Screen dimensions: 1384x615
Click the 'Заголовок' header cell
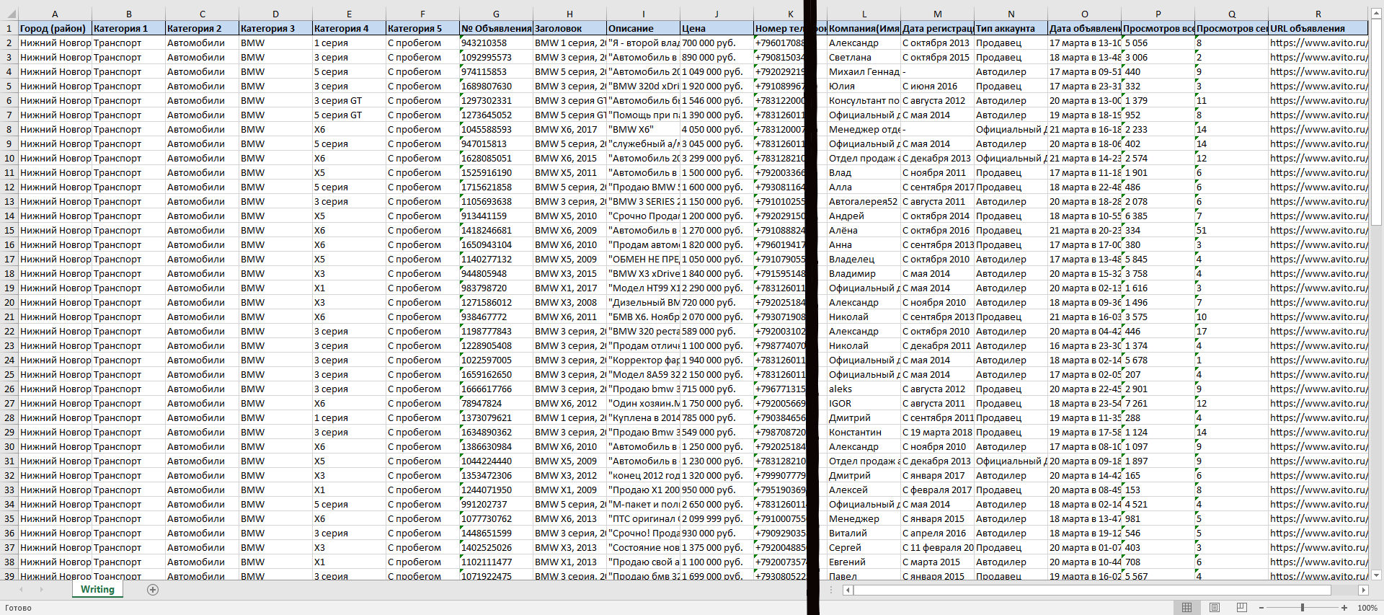(x=569, y=28)
